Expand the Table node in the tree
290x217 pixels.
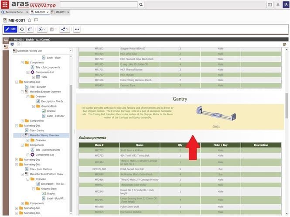tap(33, 77)
